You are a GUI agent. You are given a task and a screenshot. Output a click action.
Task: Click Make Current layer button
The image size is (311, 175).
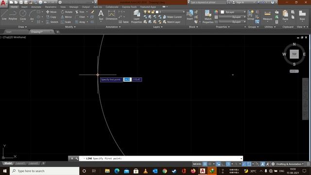[172, 17]
